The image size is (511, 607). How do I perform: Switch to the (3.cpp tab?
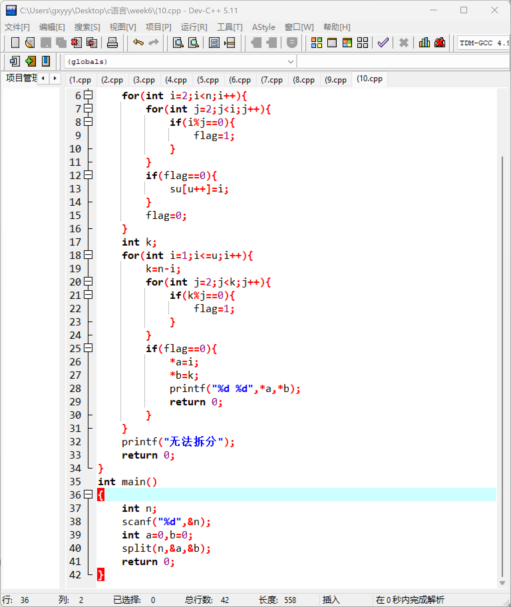(144, 80)
